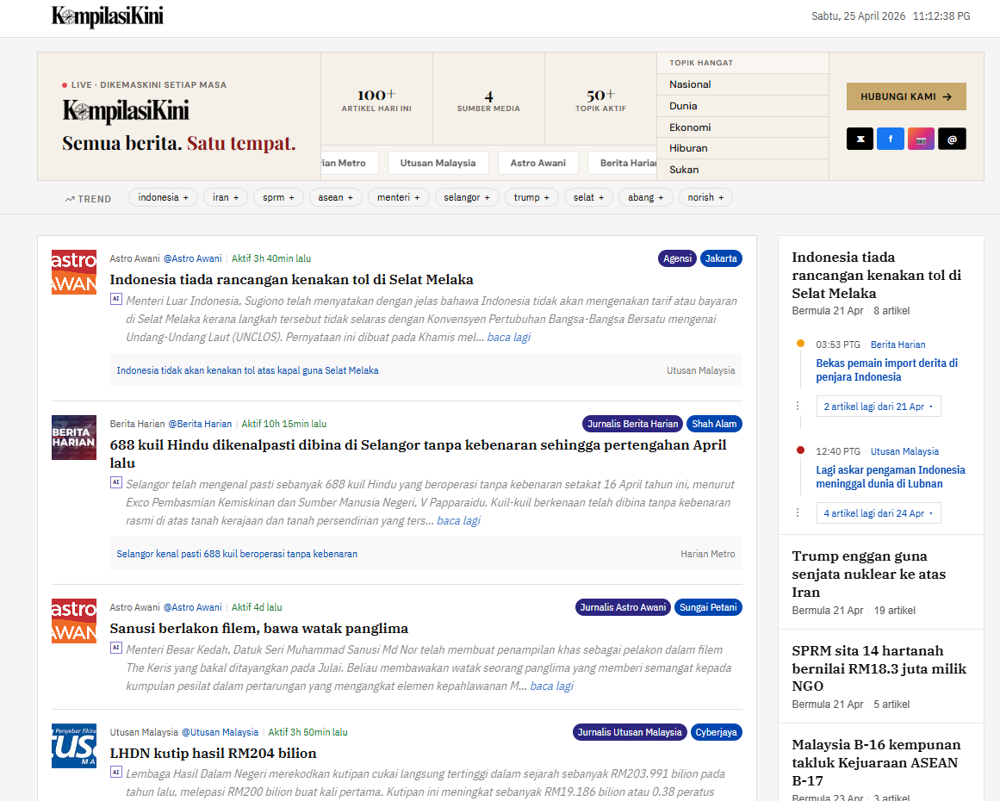
Task: Click baca lagi on 688 kuil summary
Action: tap(458, 520)
